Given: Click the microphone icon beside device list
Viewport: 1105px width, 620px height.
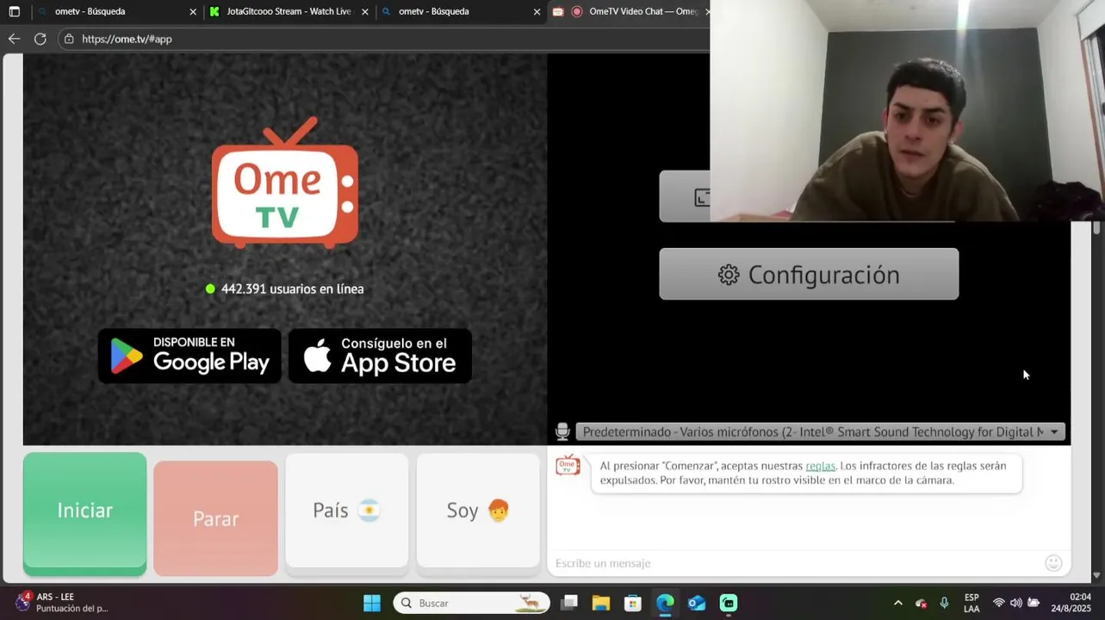Looking at the screenshot, I should click(x=562, y=431).
